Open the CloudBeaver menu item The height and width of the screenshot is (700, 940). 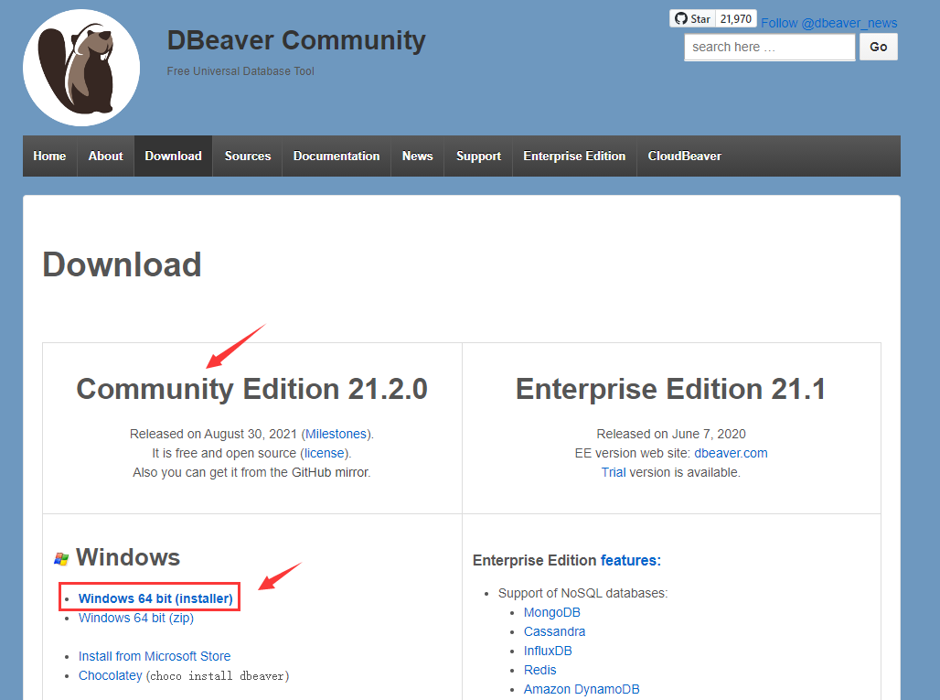685,156
